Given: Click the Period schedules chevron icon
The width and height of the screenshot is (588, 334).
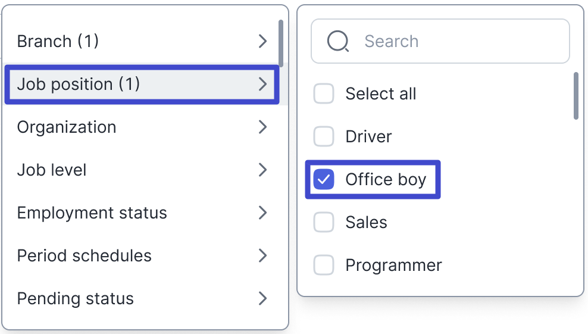Looking at the screenshot, I should coord(263,255).
